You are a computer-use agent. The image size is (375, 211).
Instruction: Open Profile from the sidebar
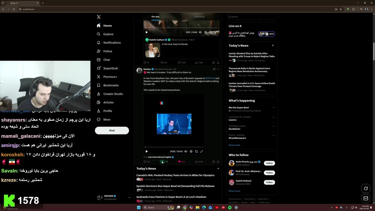pyautogui.click(x=104, y=111)
